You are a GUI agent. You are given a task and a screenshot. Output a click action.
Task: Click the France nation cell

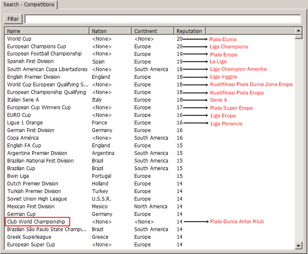pos(100,123)
